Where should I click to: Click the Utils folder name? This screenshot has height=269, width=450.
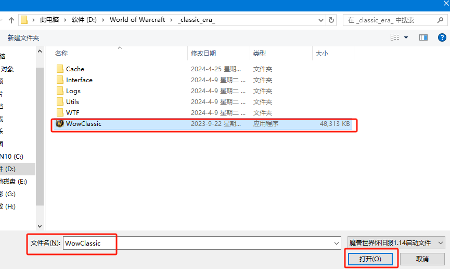pyautogui.click(x=72, y=101)
